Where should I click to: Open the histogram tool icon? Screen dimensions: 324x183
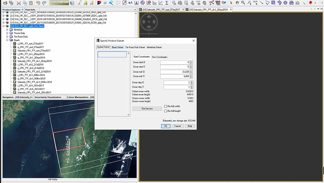click(136, 3)
